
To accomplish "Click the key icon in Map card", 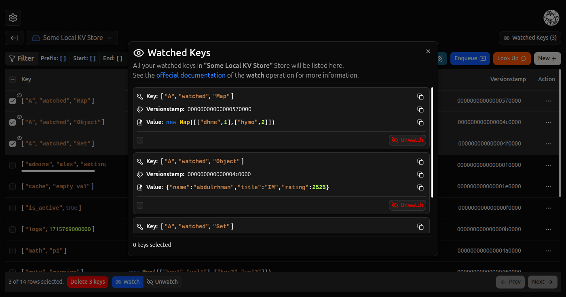I will (x=140, y=97).
